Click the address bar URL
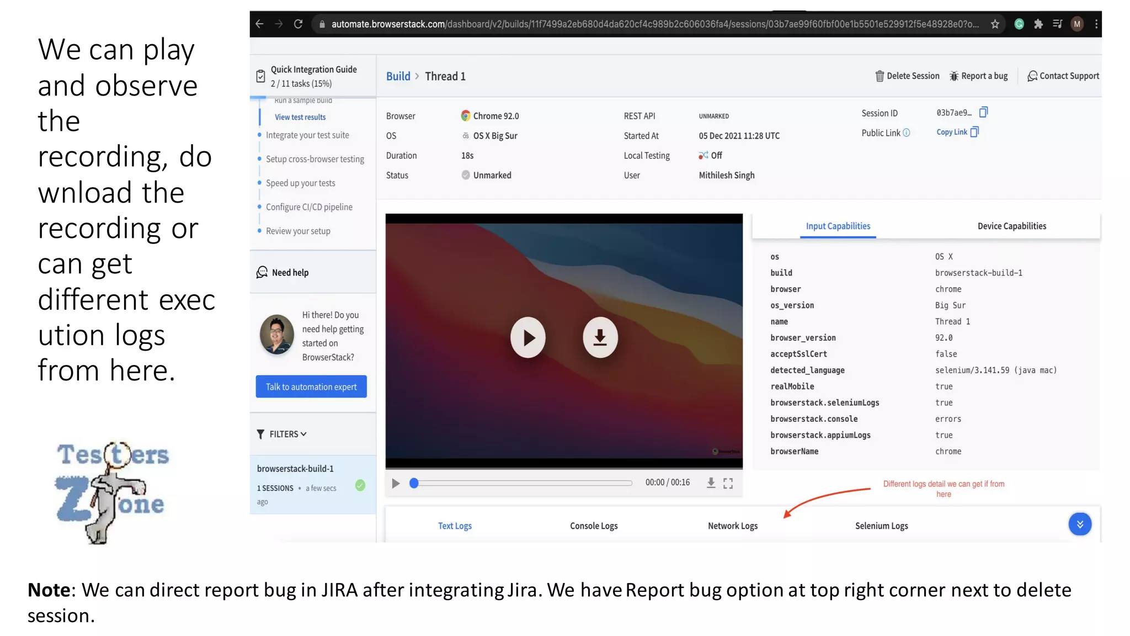 (x=655, y=24)
